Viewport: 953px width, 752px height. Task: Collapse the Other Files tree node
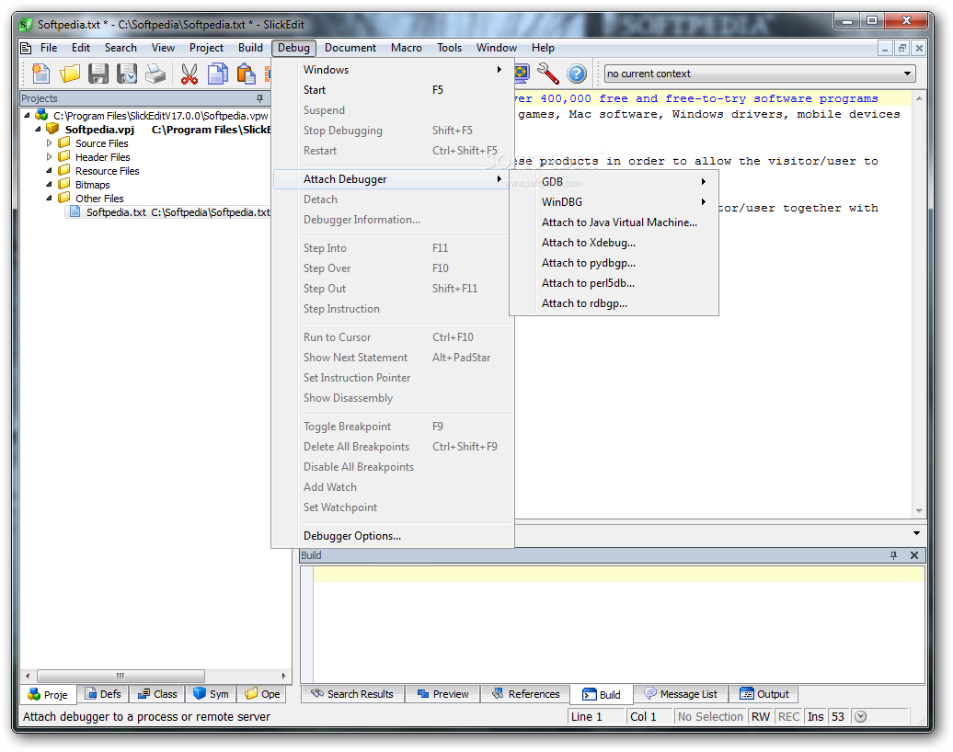tap(50, 198)
